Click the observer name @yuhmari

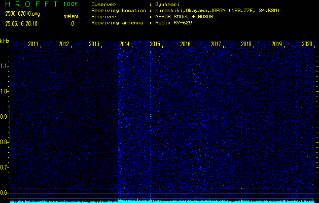click(x=167, y=5)
